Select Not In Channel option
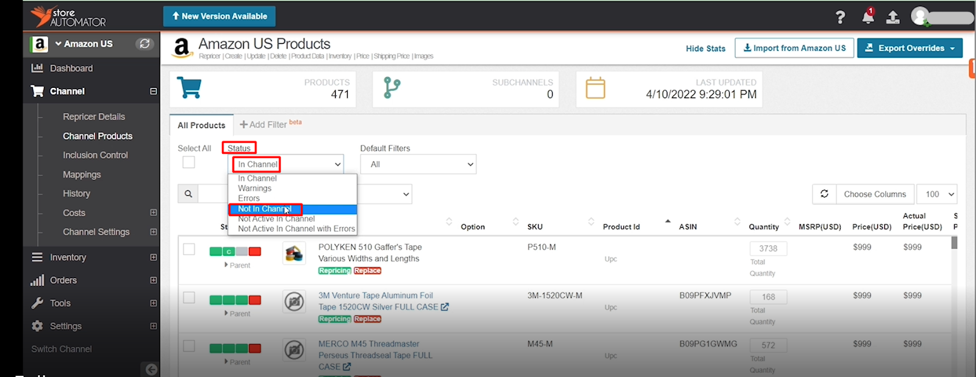This screenshot has height=377, width=976. [x=293, y=209]
